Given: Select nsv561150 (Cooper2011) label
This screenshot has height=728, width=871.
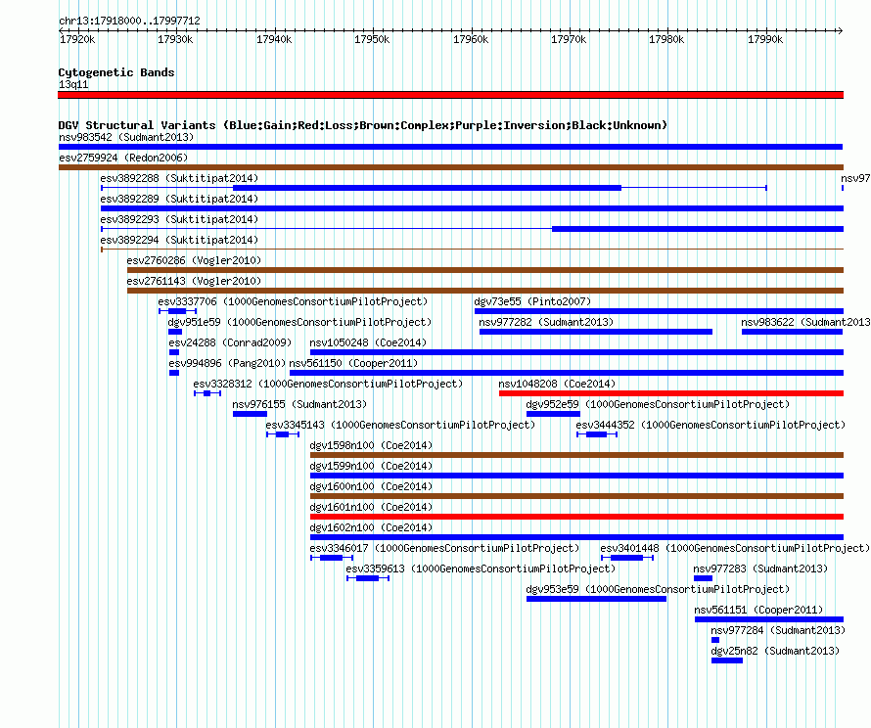Looking at the screenshot, I should click(353, 363).
